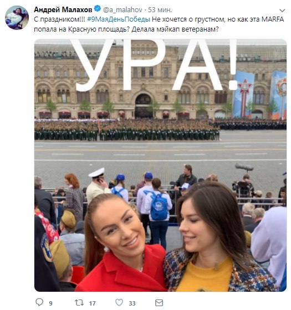
Task: Click the like count 33
Action: [132, 303]
